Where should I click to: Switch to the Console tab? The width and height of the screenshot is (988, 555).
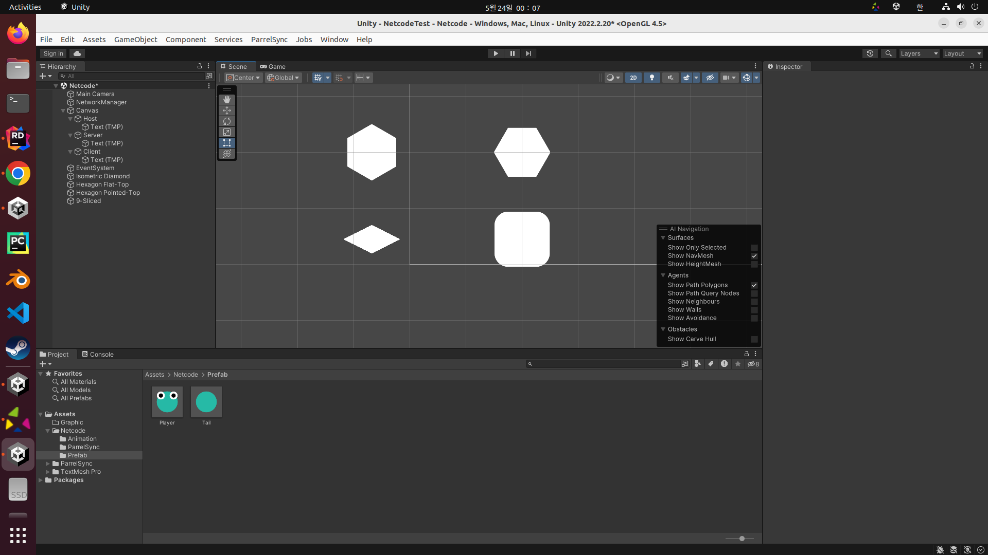pyautogui.click(x=98, y=354)
